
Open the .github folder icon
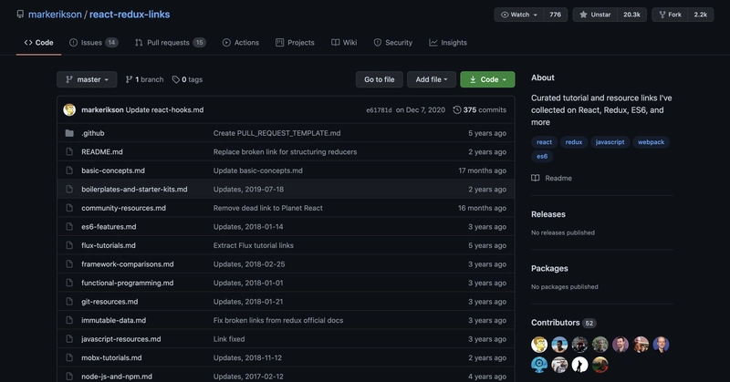pos(69,133)
